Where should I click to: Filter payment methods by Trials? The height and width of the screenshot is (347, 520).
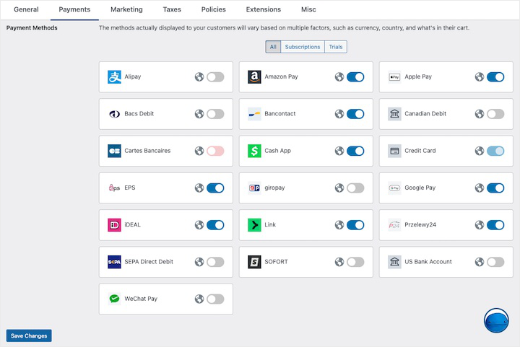(x=336, y=47)
